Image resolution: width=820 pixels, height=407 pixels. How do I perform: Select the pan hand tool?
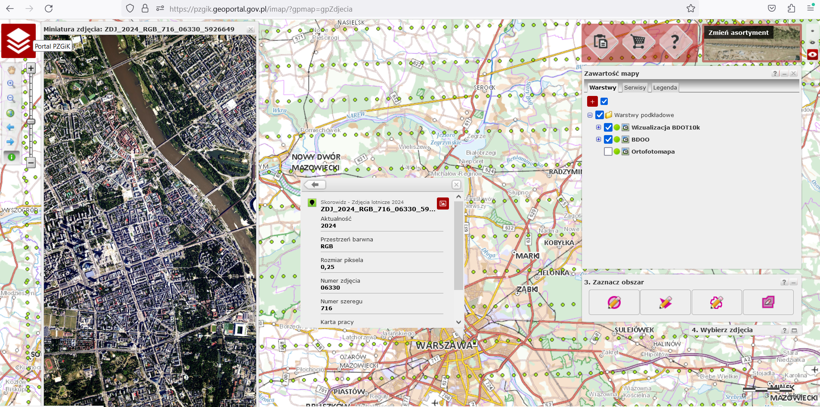(x=11, y=70)
